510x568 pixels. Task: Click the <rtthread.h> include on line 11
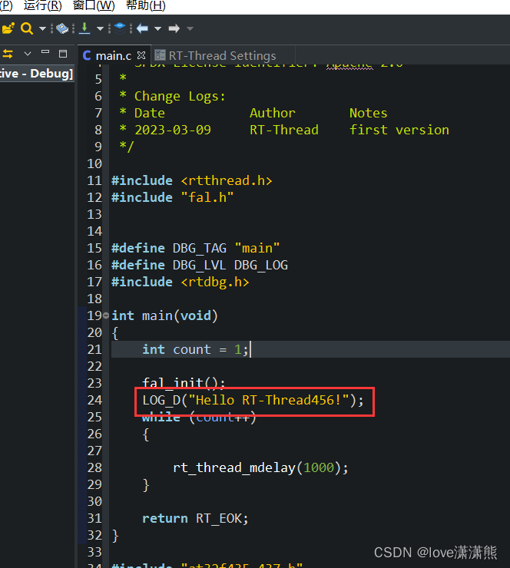point(227,180)
